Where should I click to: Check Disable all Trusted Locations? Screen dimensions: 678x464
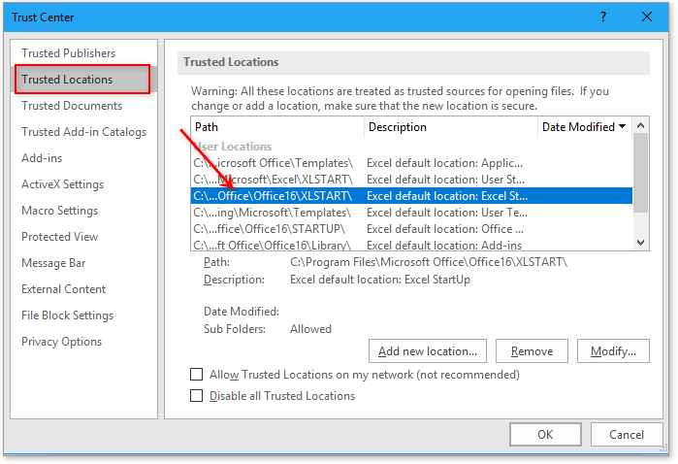coord(197,396)
